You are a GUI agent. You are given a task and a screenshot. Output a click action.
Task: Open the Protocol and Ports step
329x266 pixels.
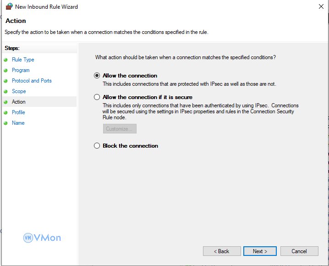pos(32,81)
